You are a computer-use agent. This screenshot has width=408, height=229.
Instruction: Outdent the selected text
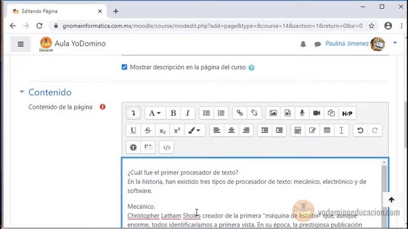(265, 130)
